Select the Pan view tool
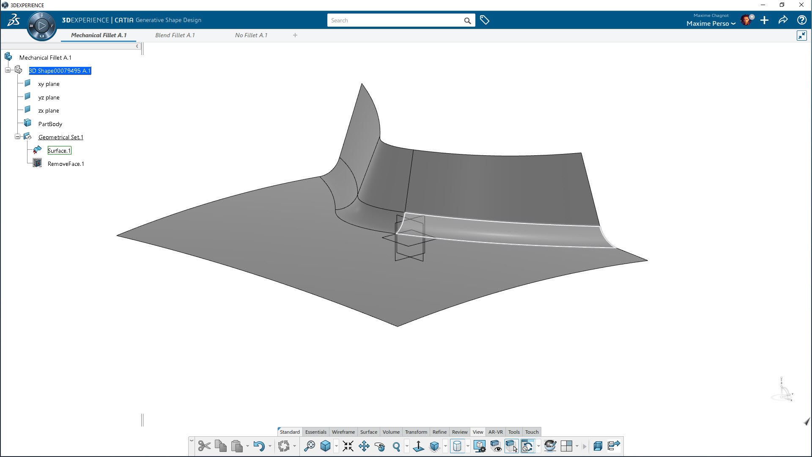 click(x=364, y=446)
